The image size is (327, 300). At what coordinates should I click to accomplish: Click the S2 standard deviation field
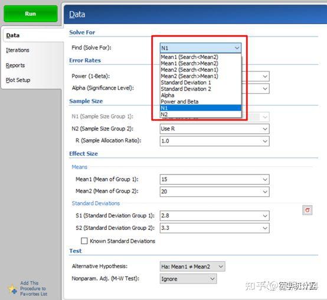tap(215, 228)
